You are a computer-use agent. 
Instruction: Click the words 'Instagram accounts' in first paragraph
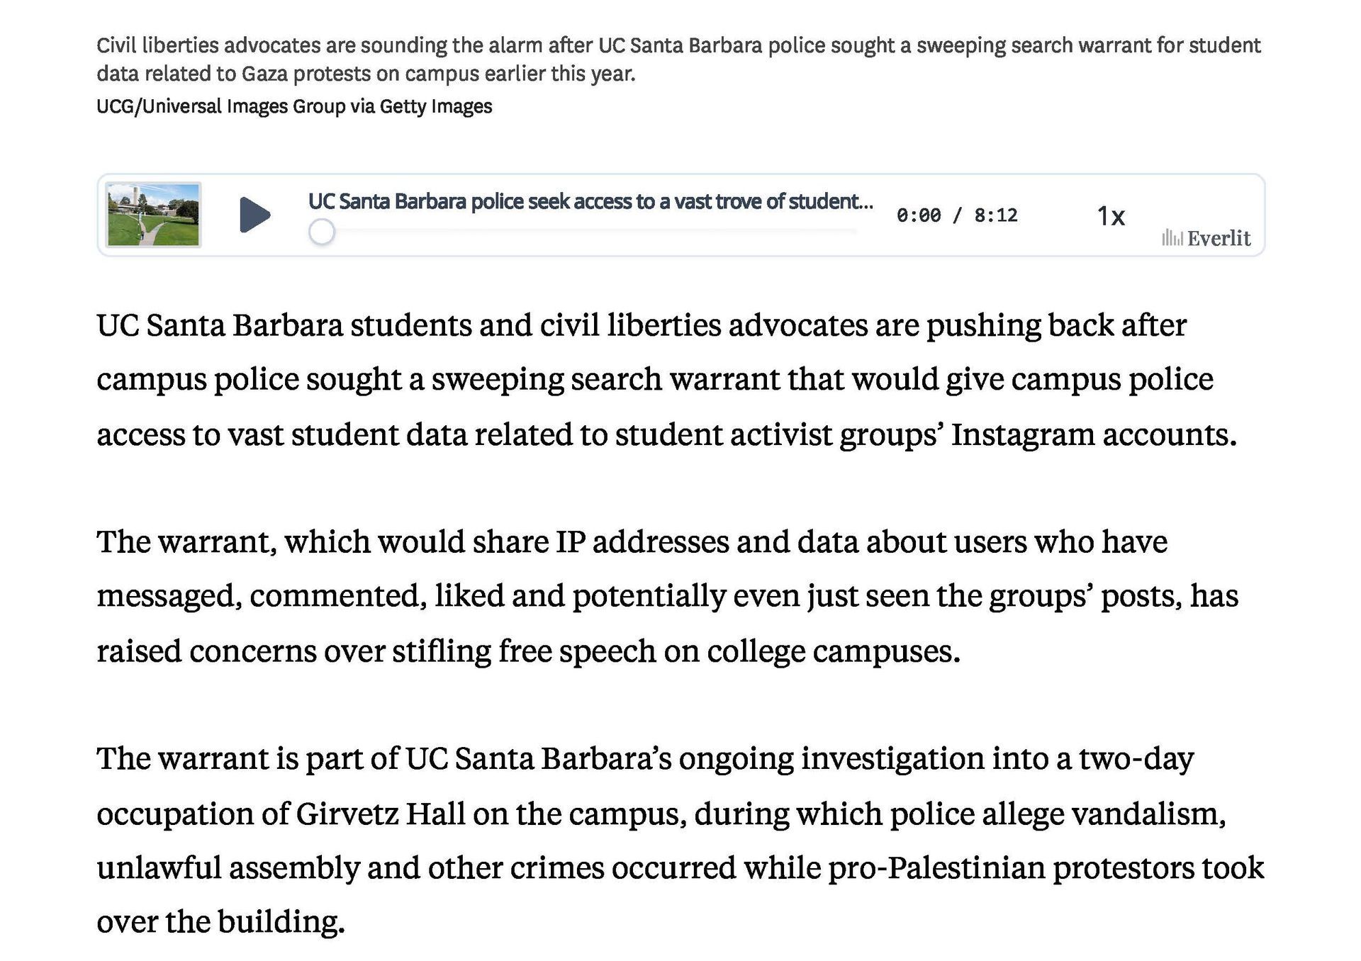[x=1093, y=434]
